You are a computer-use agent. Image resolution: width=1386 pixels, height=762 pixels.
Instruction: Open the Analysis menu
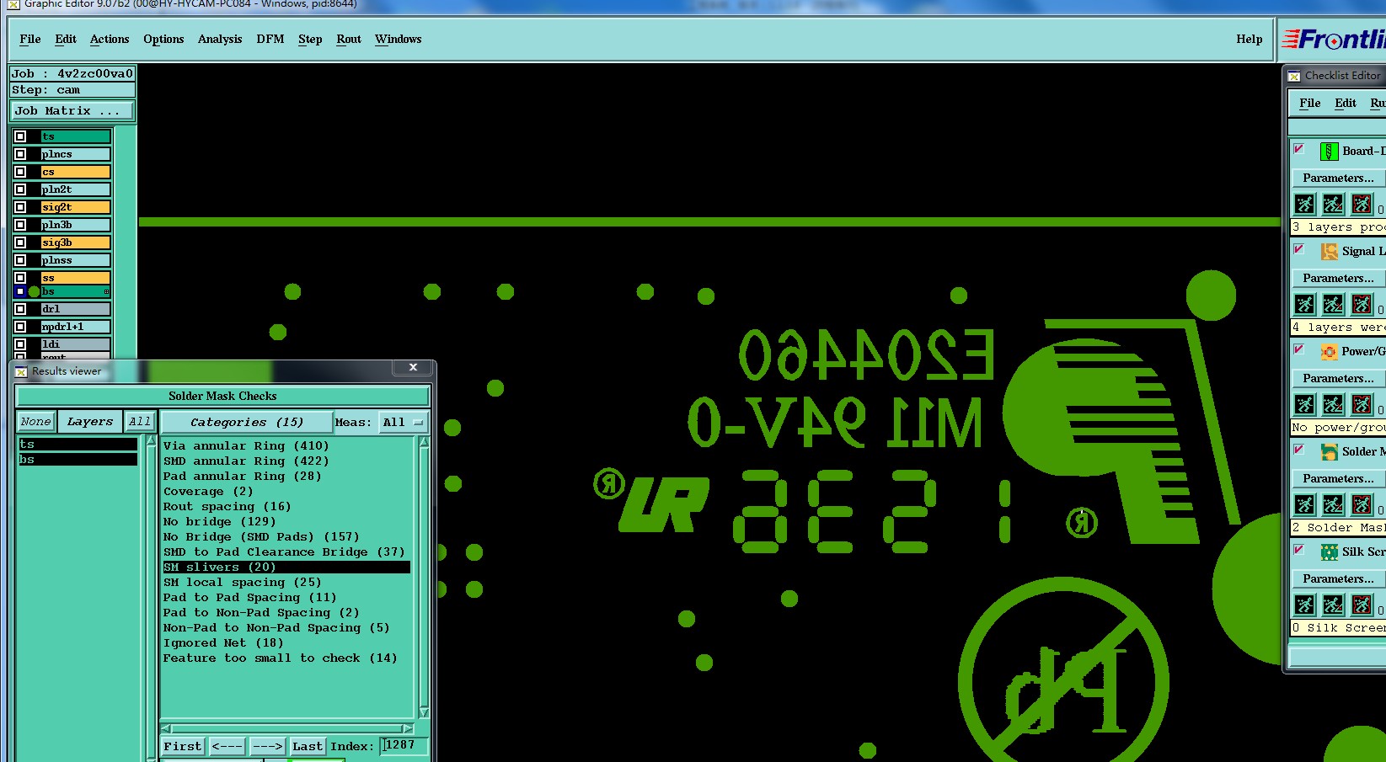[x=220, y=39]
